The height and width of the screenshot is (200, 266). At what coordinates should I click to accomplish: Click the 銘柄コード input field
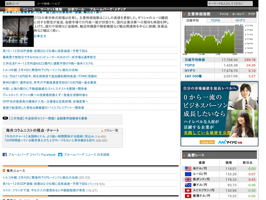[20, 3]
